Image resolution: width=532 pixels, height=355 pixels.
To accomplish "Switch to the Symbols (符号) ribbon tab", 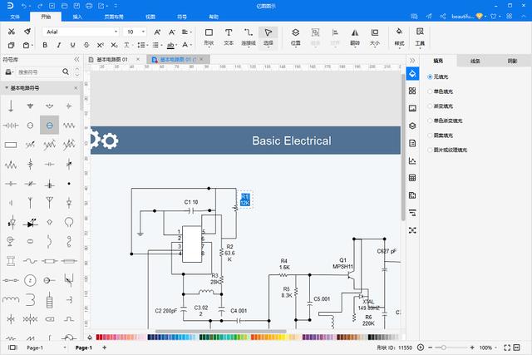I will [x=182, y=17].
